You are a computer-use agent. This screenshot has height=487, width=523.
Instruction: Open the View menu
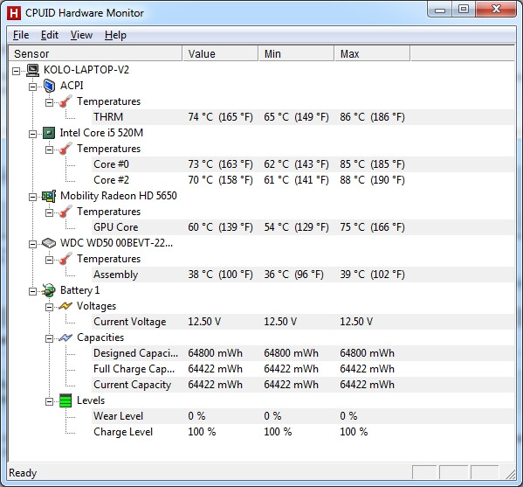[81, 35]
